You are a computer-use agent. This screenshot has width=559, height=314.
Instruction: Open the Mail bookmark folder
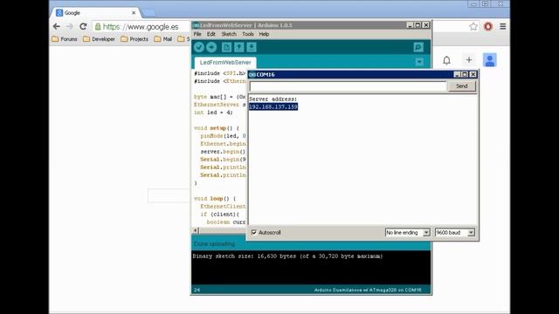tap(163, 39)
